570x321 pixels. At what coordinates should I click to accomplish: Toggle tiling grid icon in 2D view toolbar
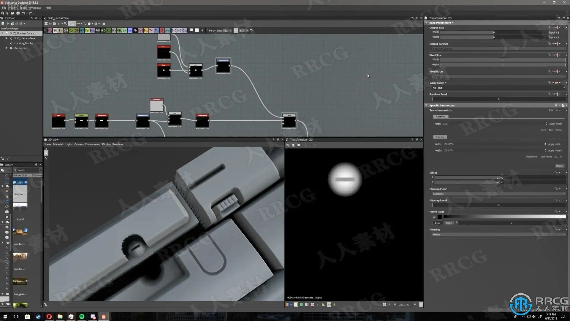307,304
